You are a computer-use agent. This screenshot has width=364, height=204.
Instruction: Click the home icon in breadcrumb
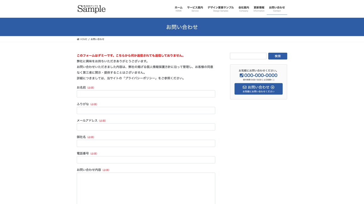(x=78, y=39)
